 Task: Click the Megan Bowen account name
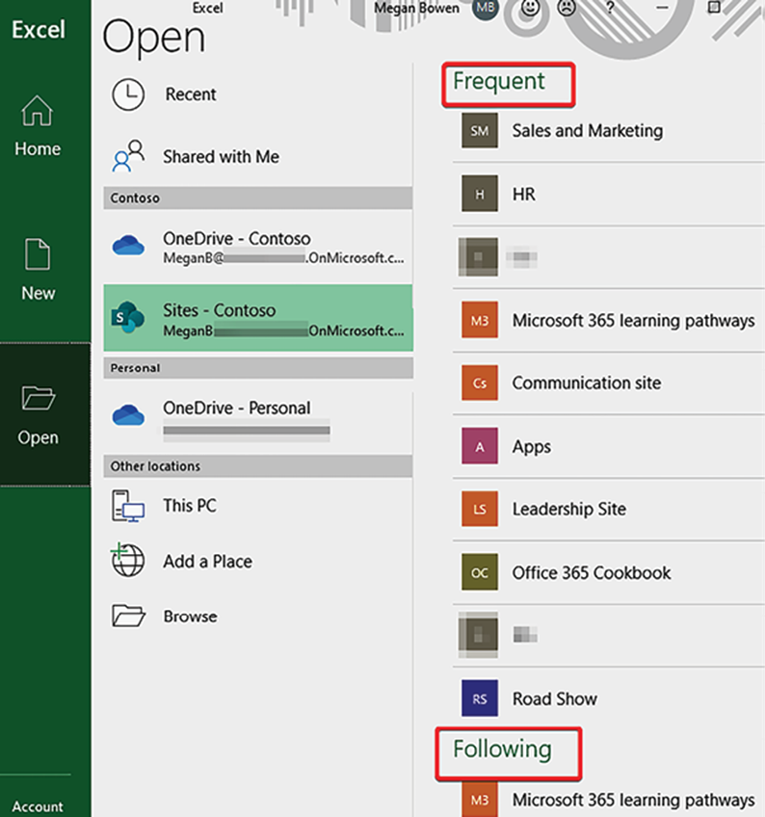416,8
